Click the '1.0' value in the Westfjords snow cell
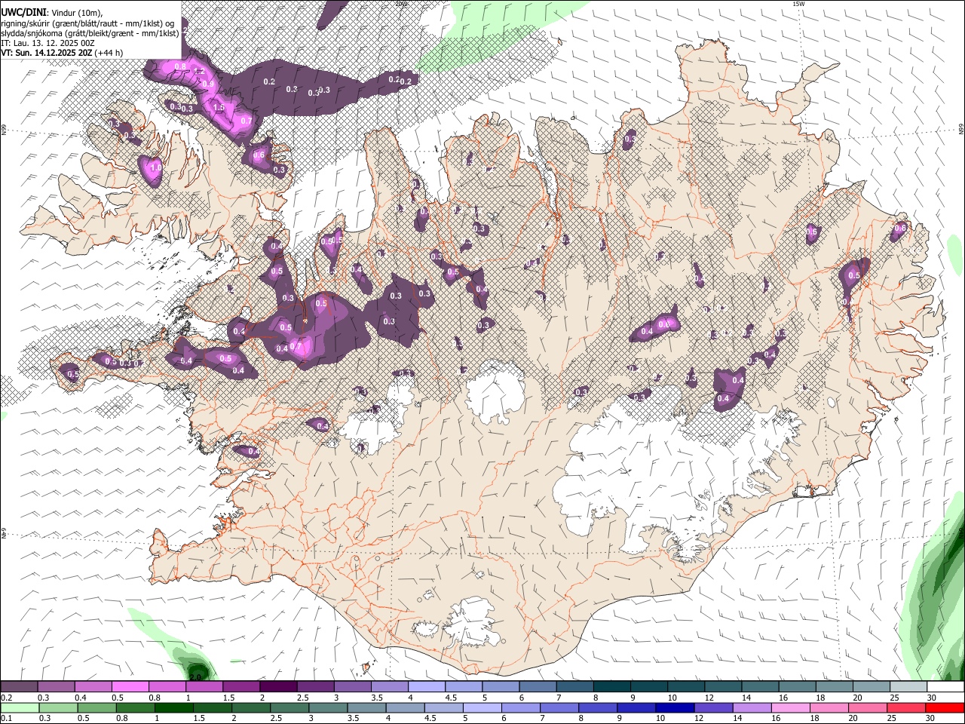Viewport: 965px width, 724px height. 157,167
